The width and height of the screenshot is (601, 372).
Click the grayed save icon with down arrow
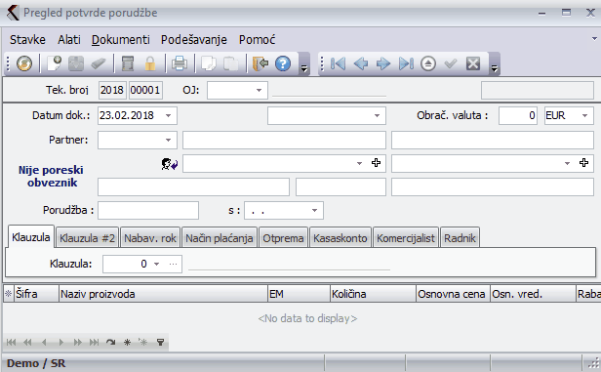tap(76, 63)
